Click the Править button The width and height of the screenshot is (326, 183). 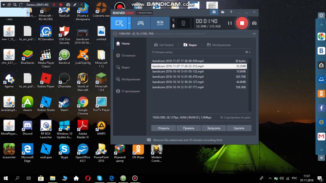(188, 128)
